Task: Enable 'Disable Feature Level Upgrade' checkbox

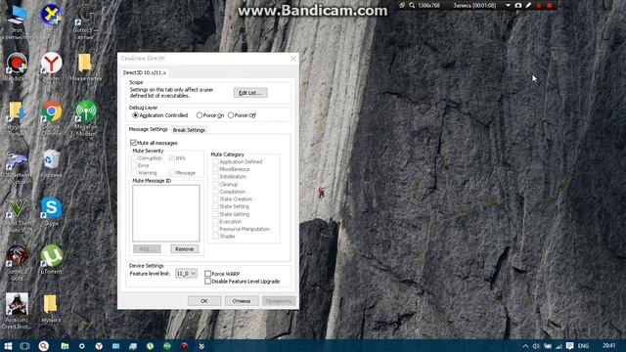Action: tap(207, 281)
